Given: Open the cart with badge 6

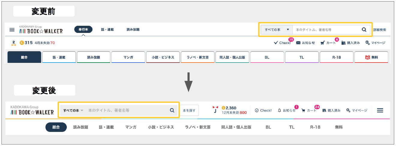Looking at the screenshot, I should click(x=328, y=43).
